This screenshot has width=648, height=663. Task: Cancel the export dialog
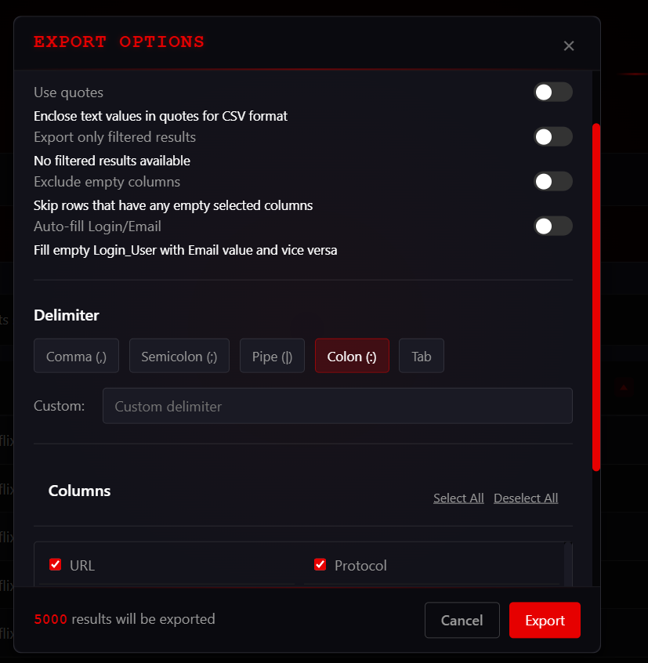coord(462,620)
